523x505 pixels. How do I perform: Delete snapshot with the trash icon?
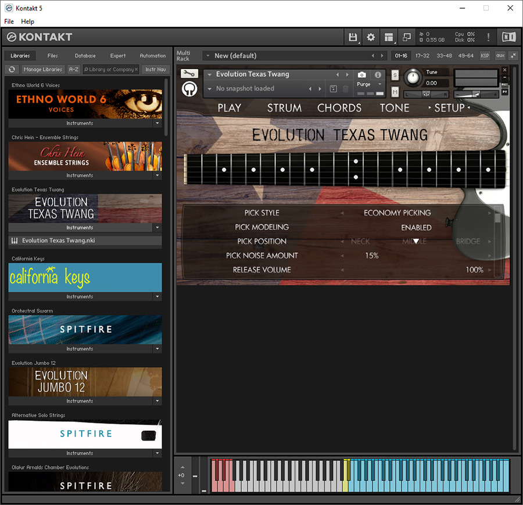pyautogui.click(x=346, y=89)
